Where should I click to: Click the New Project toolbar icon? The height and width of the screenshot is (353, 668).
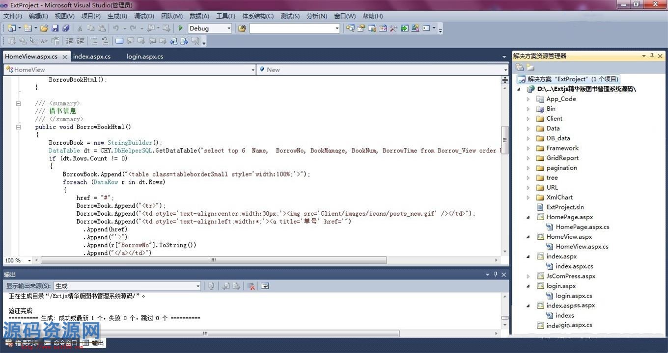point(12,28)
